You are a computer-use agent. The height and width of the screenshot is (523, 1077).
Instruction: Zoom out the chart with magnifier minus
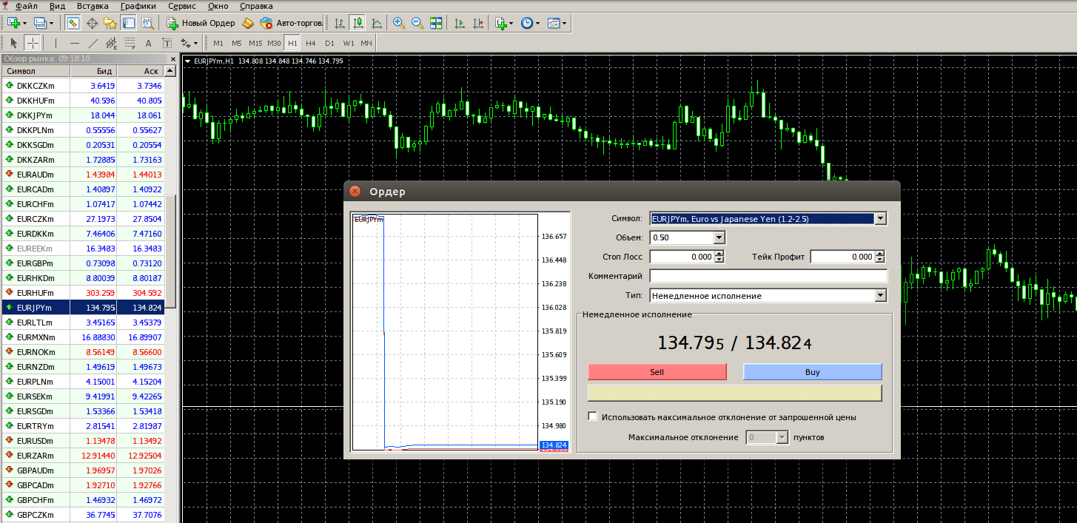click(x=417, y=23)
